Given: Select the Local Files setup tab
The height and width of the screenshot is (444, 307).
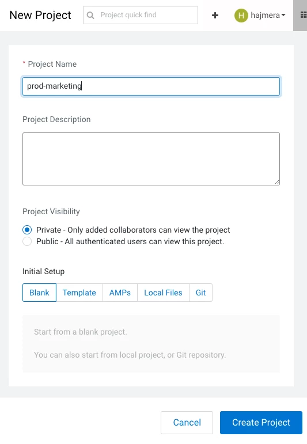Looking at the screenshot, I should pos(163,293).
